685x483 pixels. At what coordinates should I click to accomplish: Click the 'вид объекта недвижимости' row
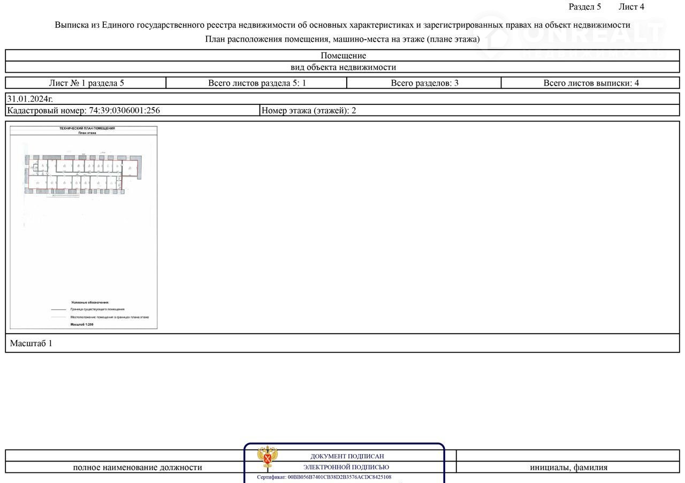(x=343, y=67)
